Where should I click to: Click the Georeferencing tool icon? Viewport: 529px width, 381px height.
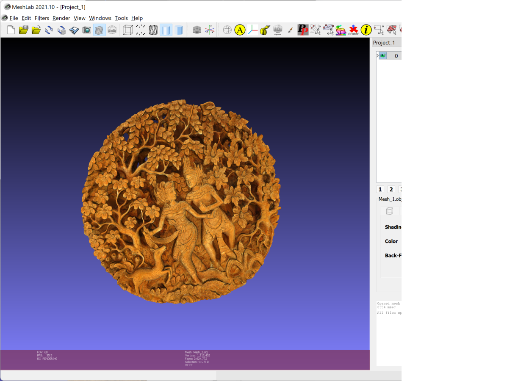[353, 30]
